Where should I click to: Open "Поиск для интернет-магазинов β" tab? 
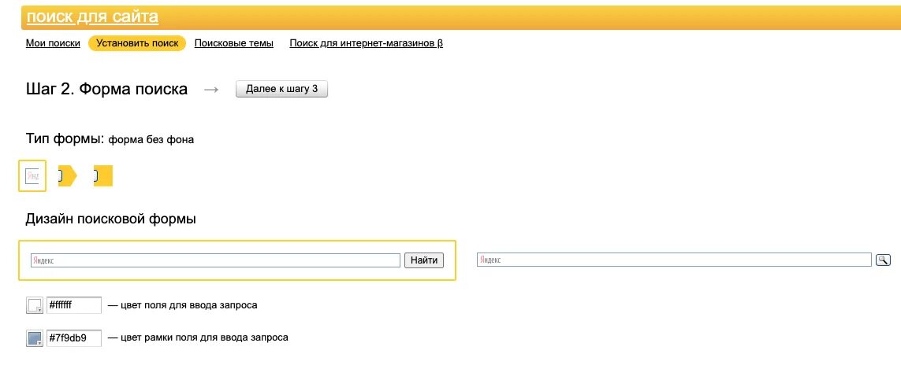[366, 43]
